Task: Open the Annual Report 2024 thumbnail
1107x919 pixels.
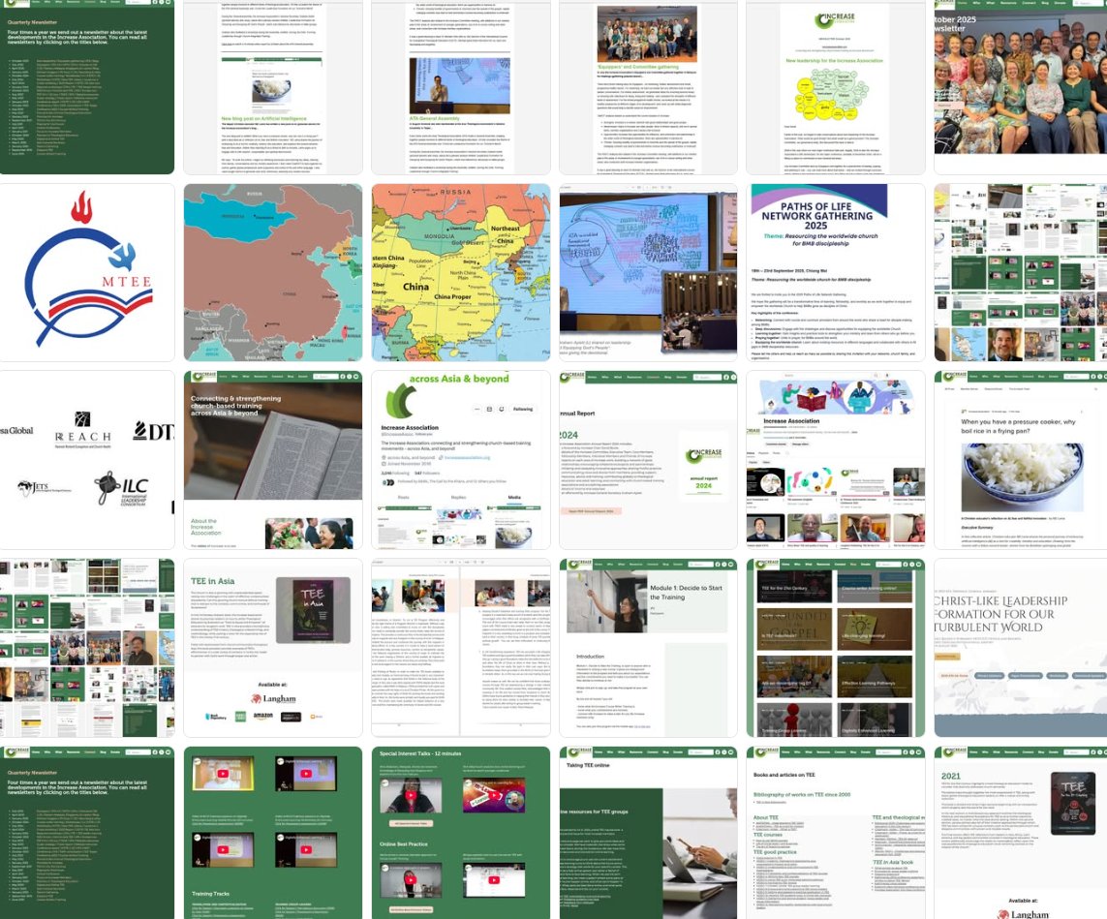Action: 648,460
